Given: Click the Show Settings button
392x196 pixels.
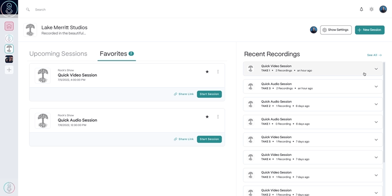Looking at the screenshot, I should (336, 30).
